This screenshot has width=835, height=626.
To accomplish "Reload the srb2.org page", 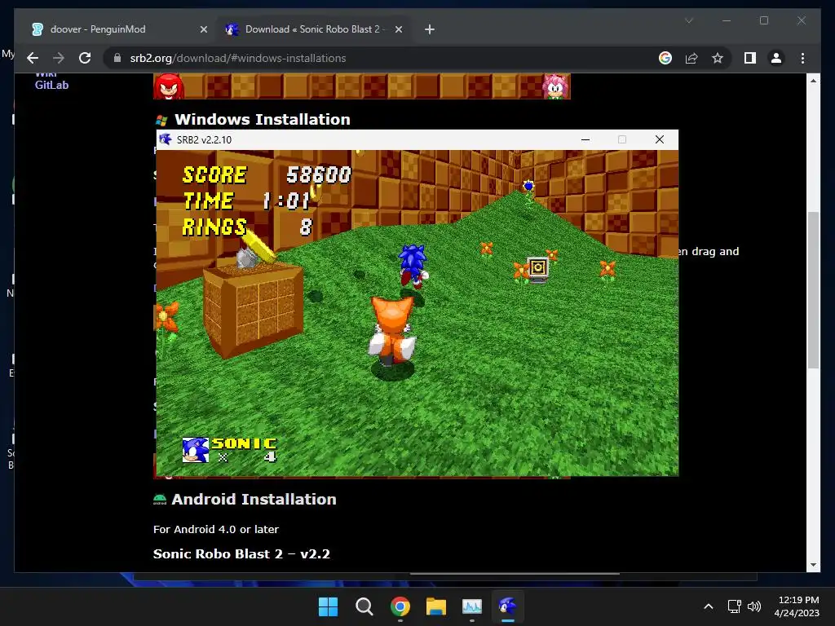I will coord(85,58).
